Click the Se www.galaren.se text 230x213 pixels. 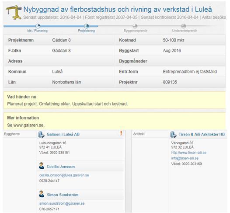tap(26, 125)
